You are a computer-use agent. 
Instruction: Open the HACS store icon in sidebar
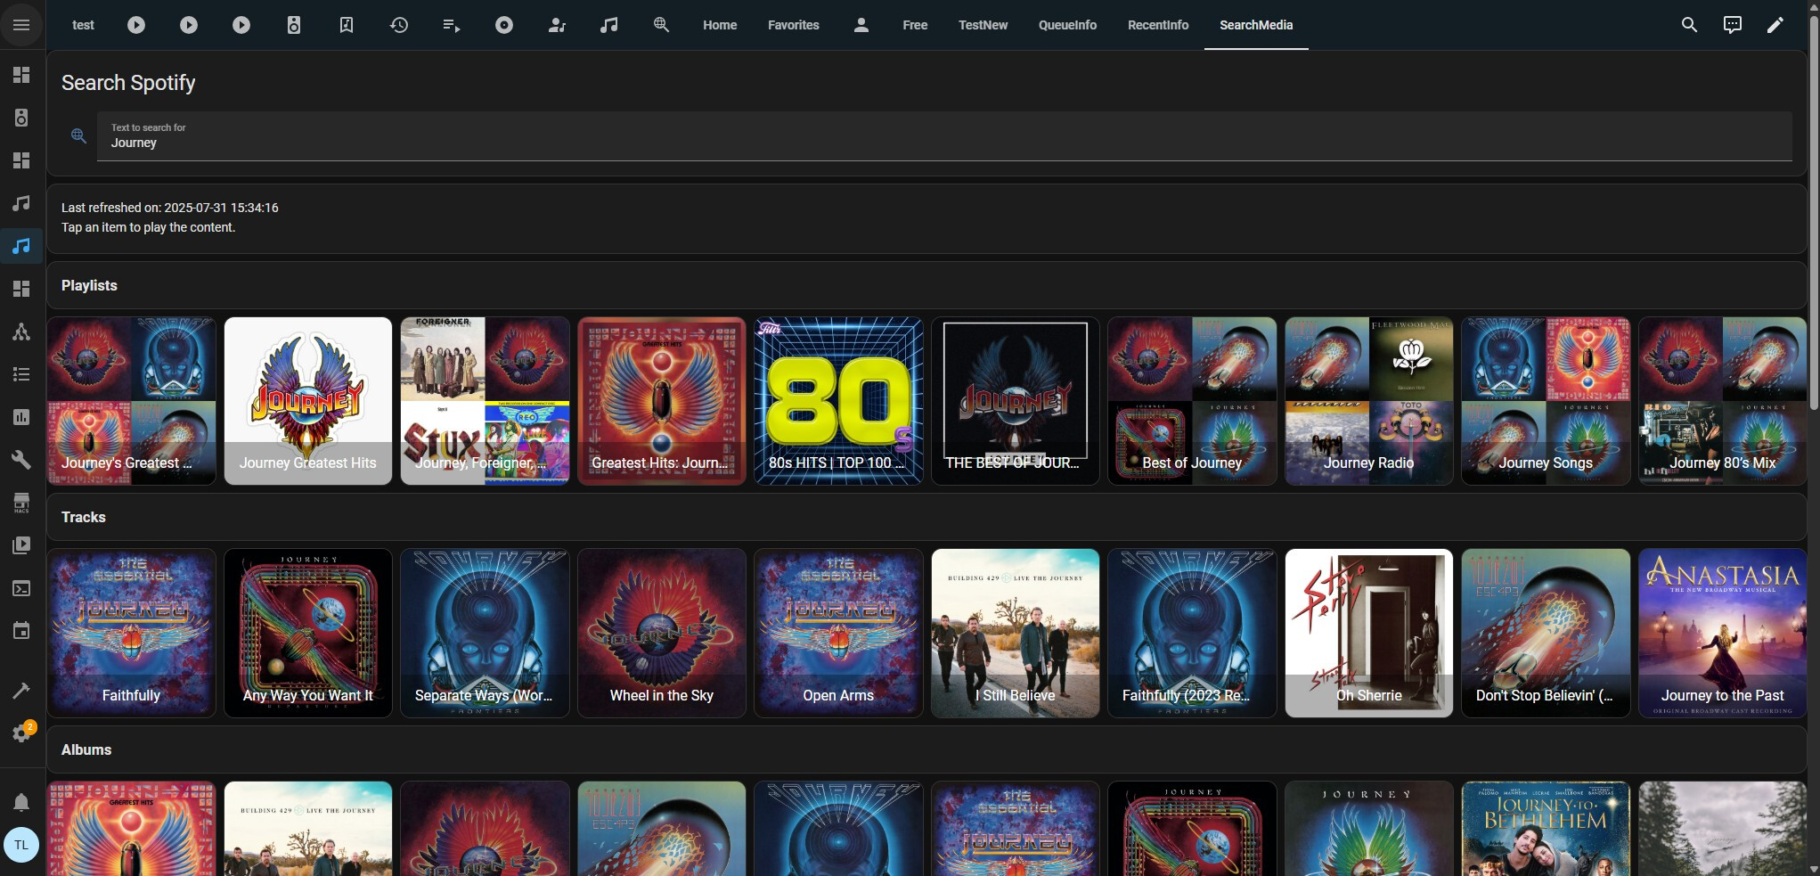click(21, 503)
